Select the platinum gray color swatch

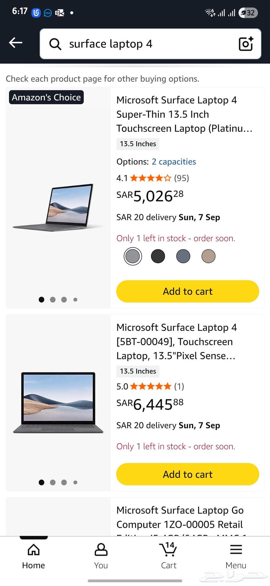[133, 256]
